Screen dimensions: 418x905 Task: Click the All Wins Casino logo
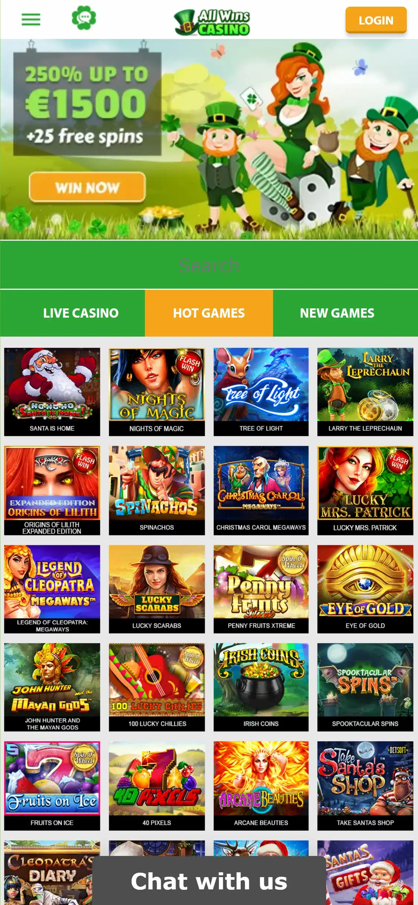coord(212,22)
